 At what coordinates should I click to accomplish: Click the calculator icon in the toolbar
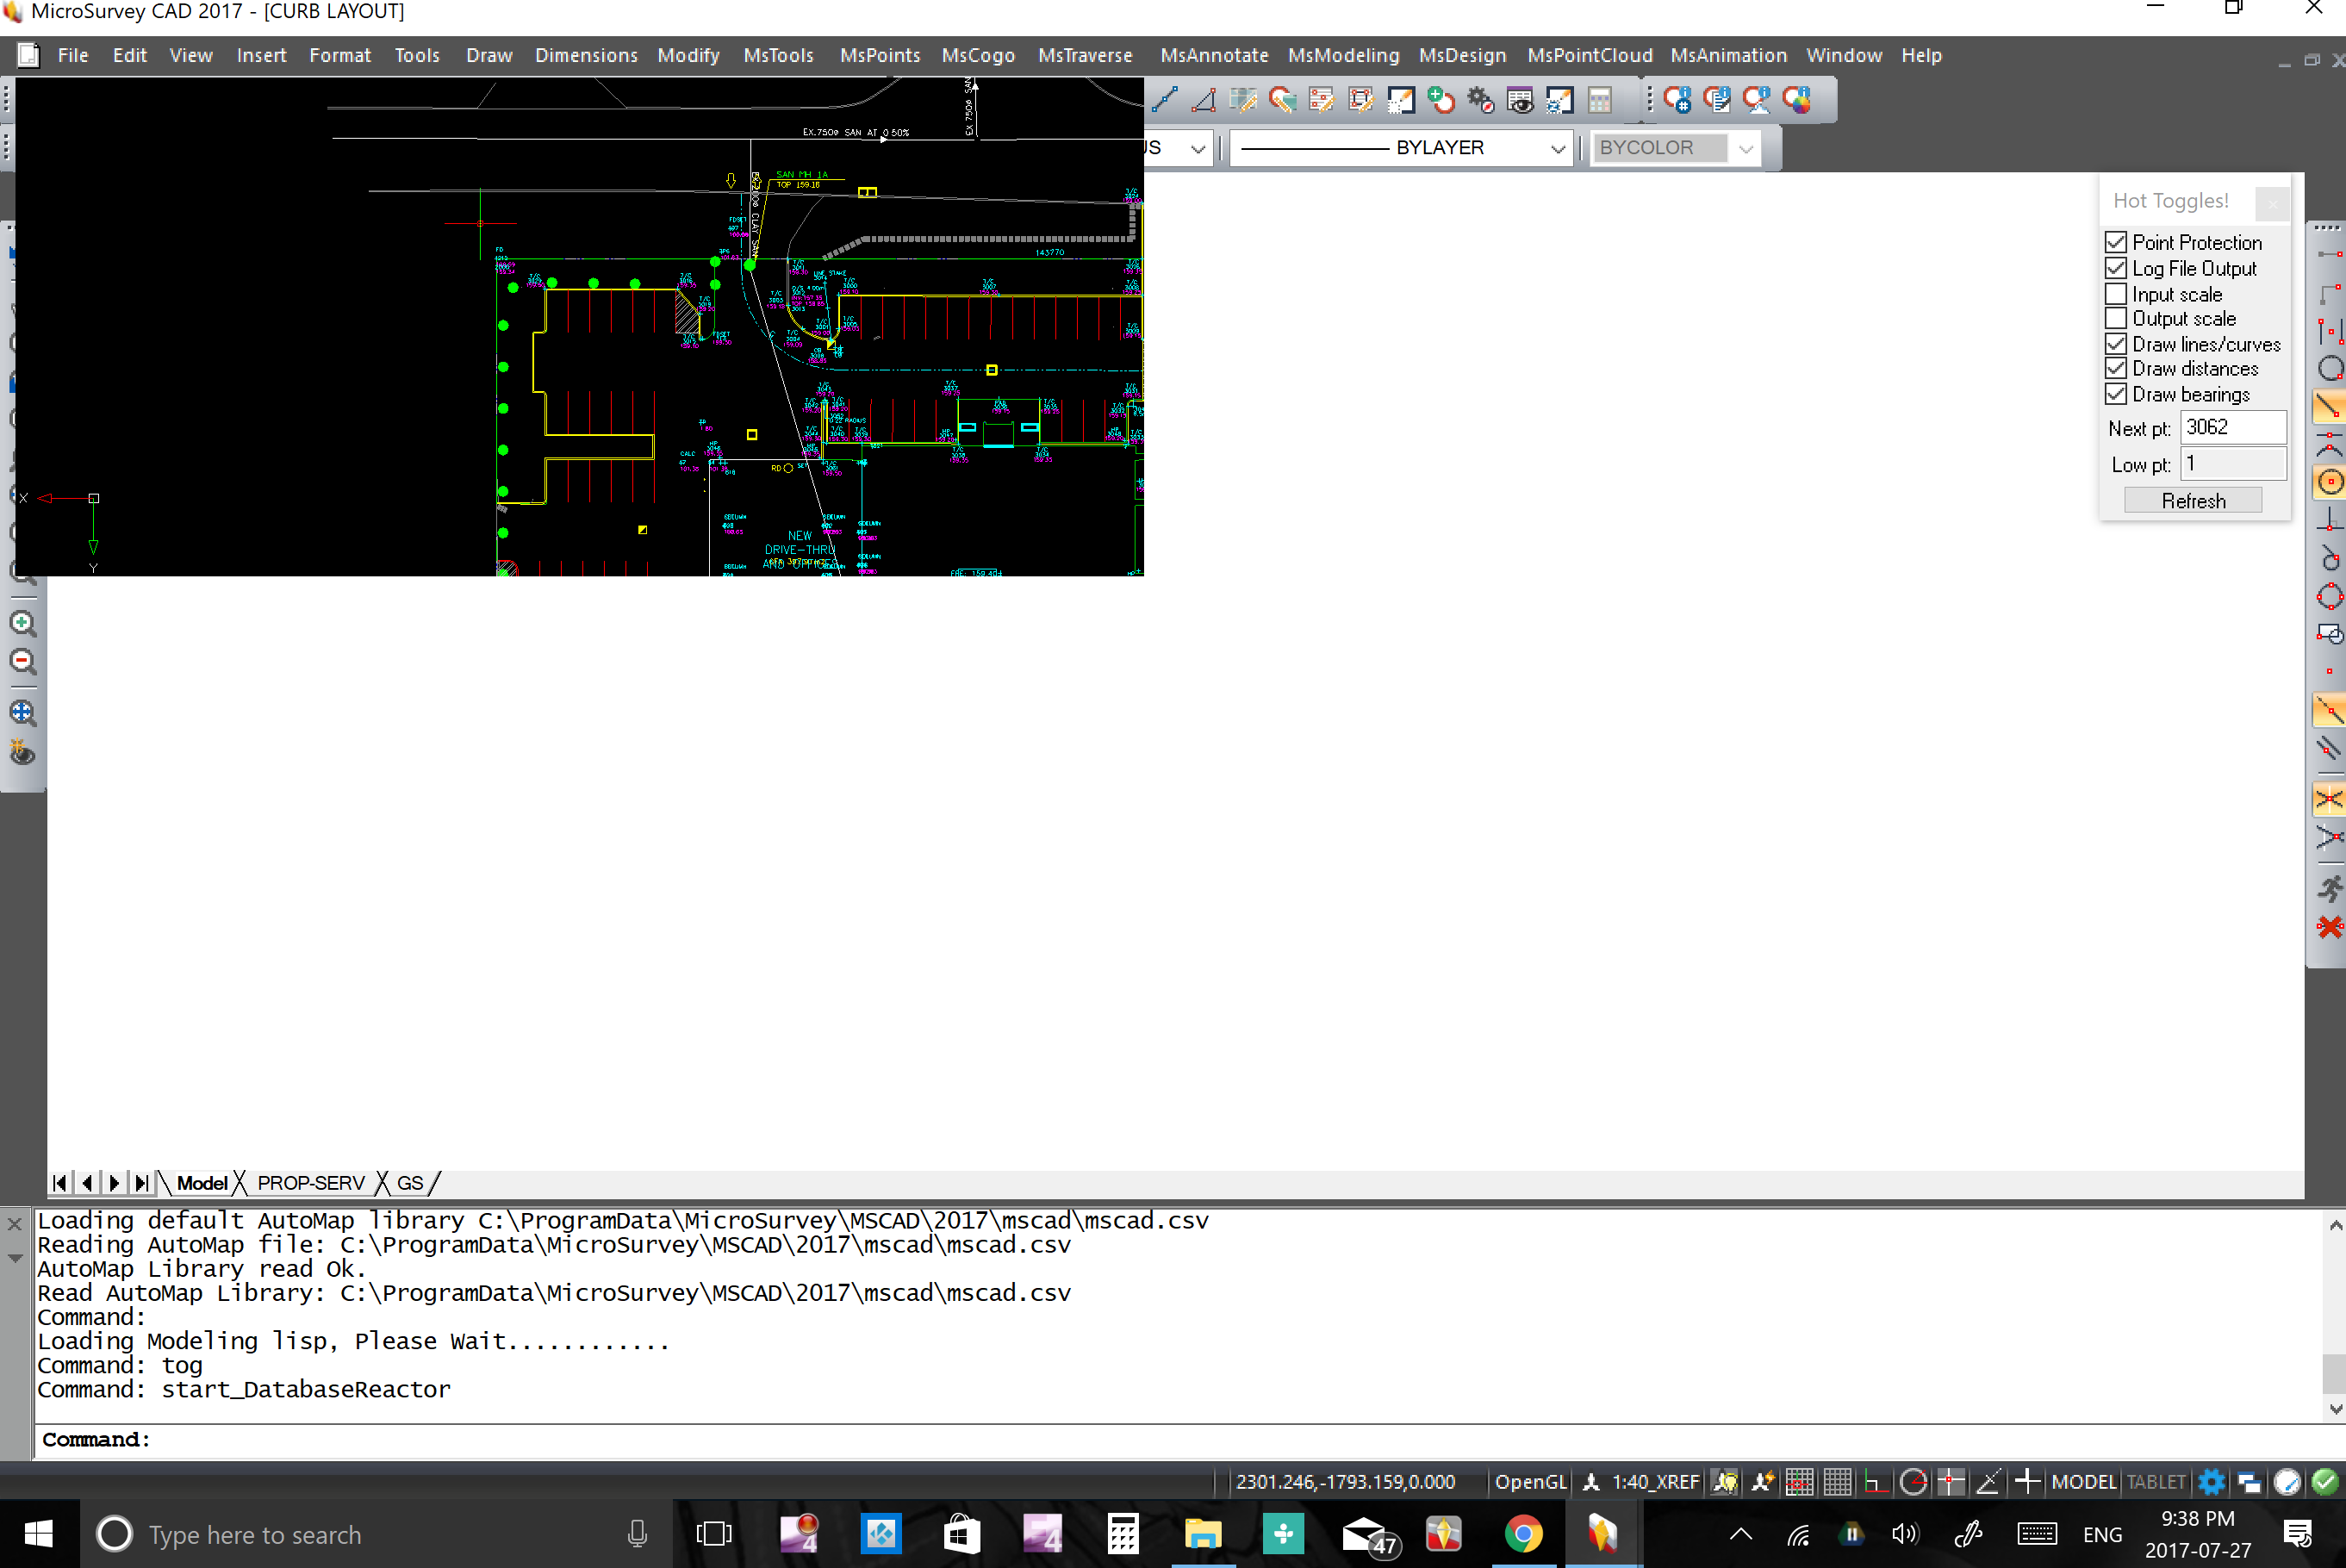(1599, 100)
